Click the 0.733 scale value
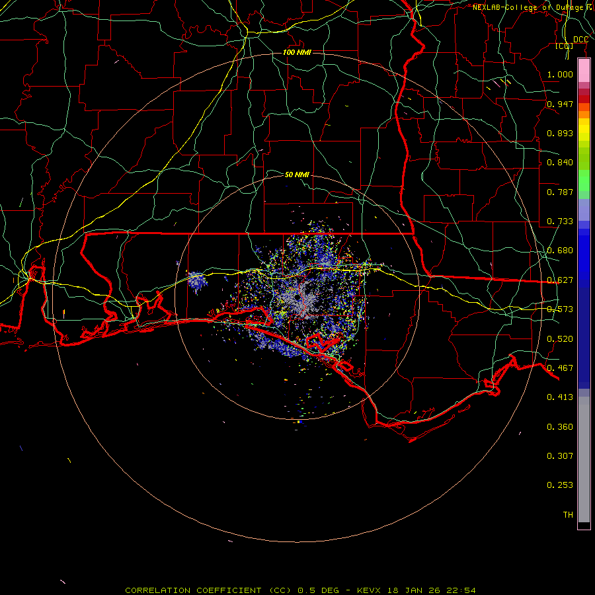The image size is (595, 595). pos(560,221)
